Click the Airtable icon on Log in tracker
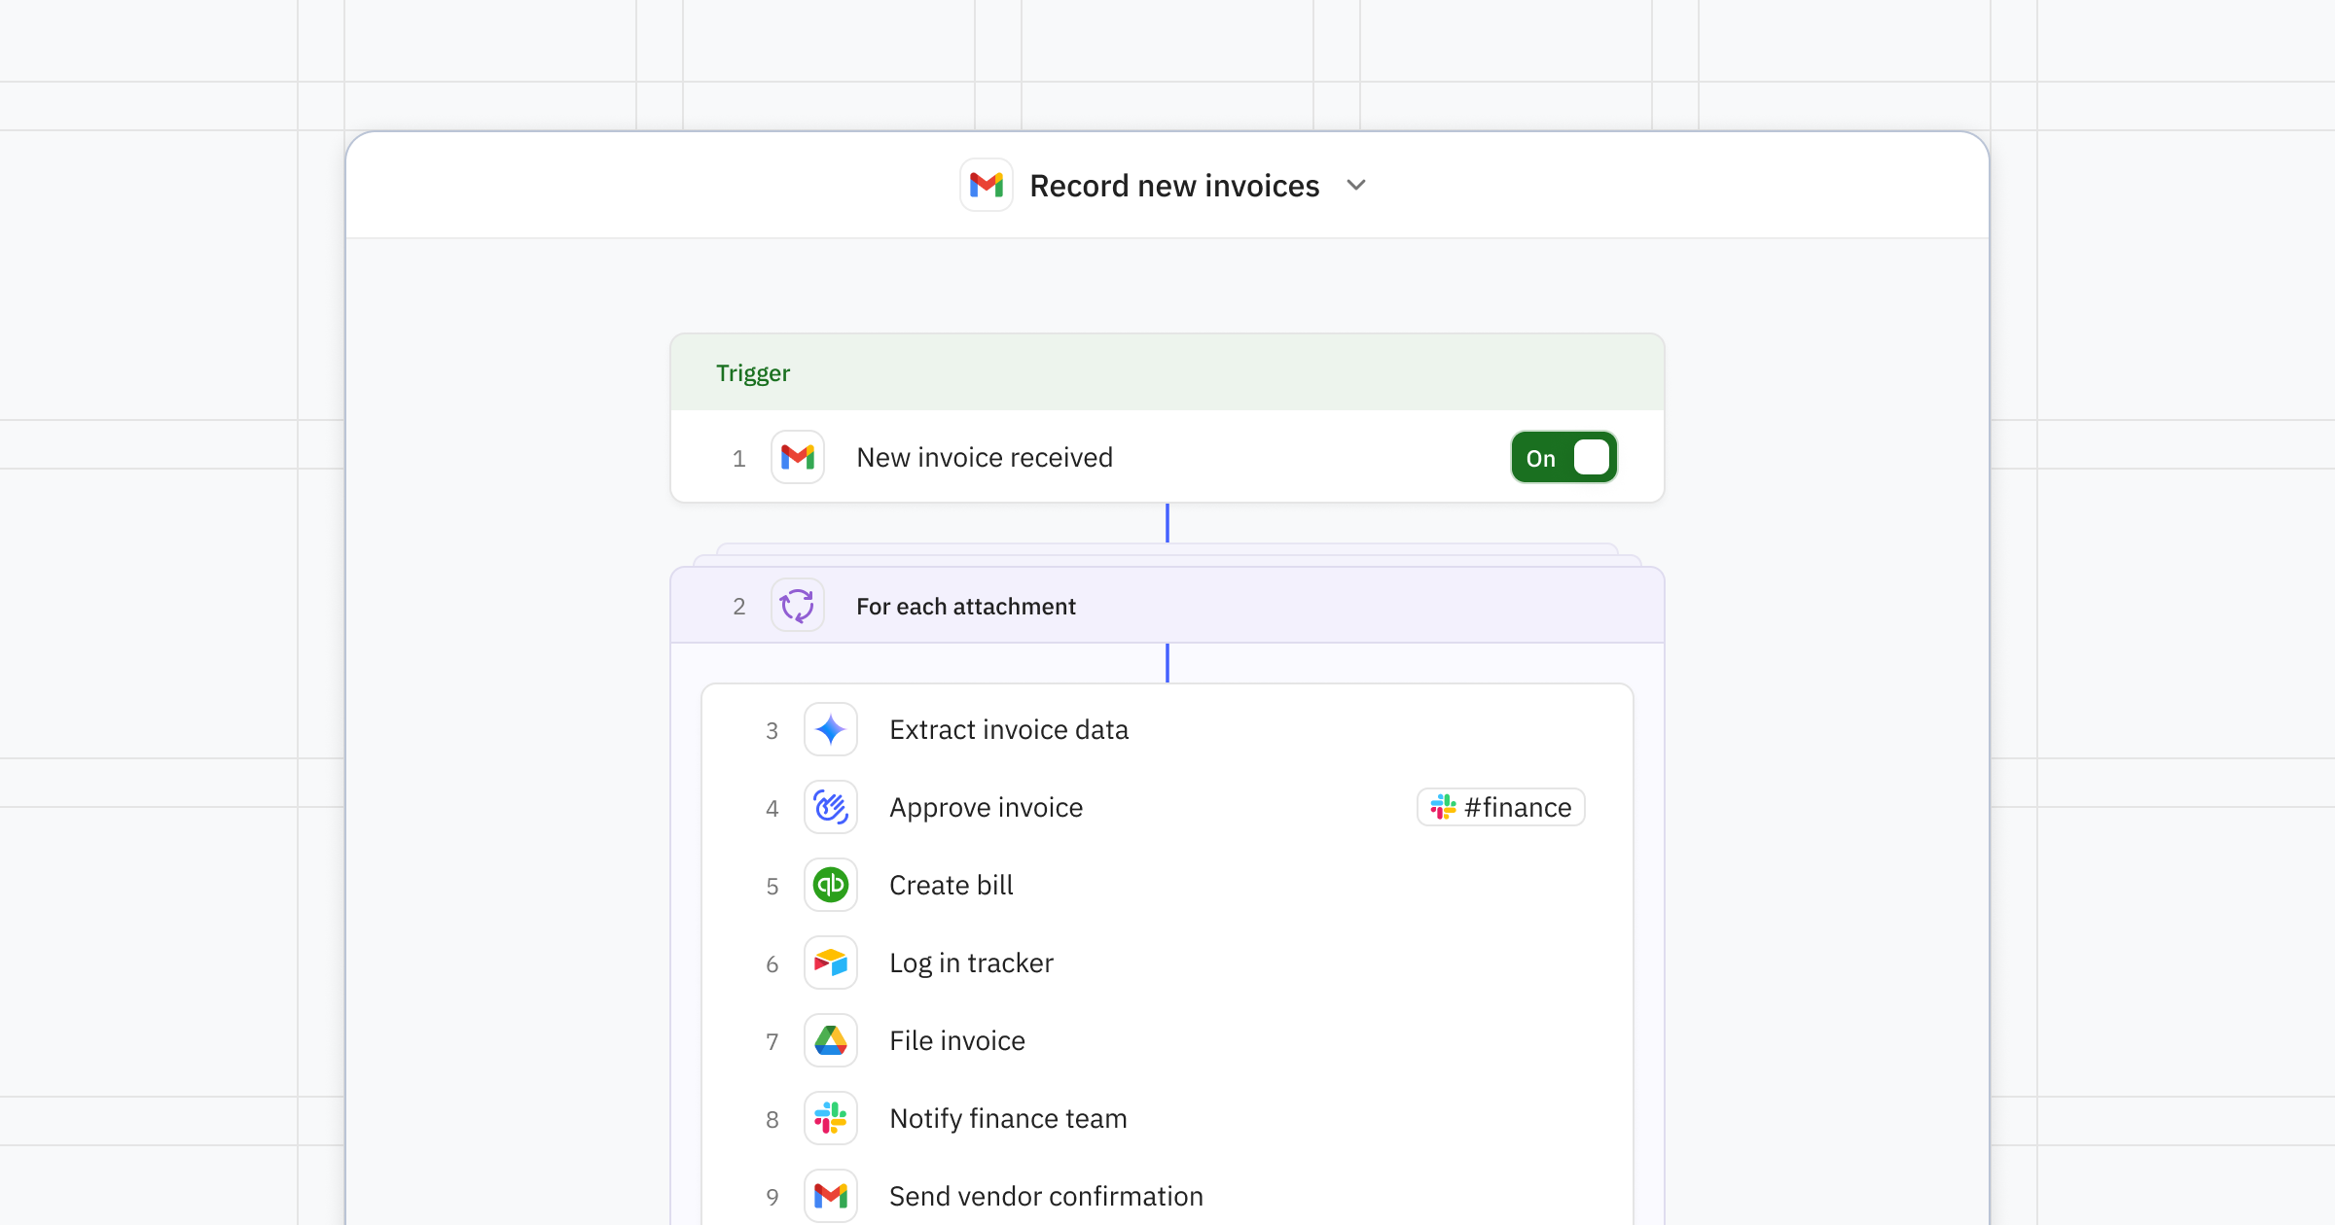2335x1225 pixels. [831, 962]
